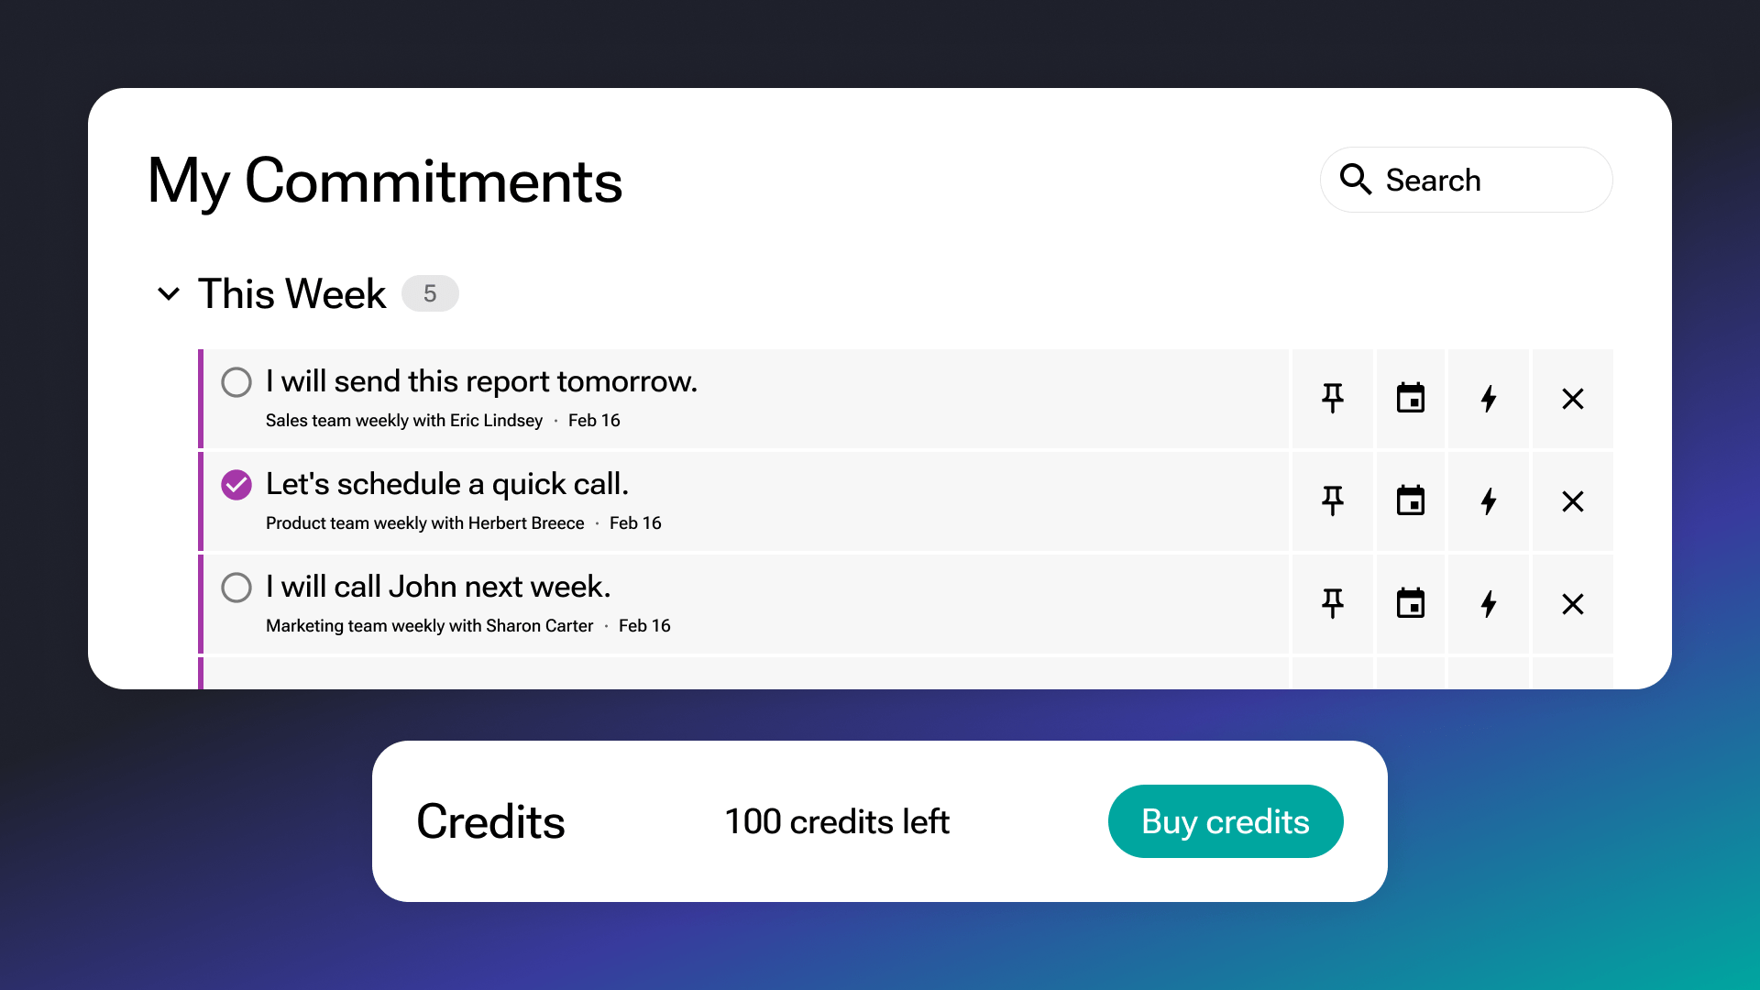This screenshot has width=1760, height=990.
Task: Click the pin icon on the report commitment
Action: pyautogui.click(x=1332, y=399)
